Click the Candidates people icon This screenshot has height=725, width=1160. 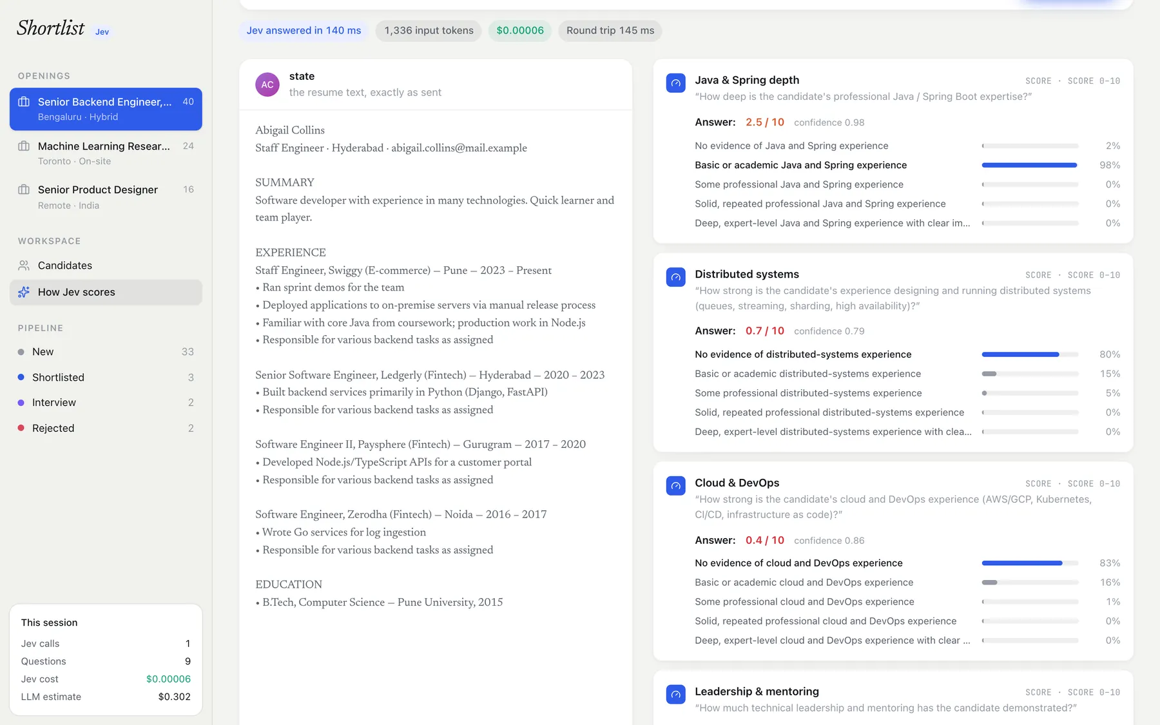[24, 266]
